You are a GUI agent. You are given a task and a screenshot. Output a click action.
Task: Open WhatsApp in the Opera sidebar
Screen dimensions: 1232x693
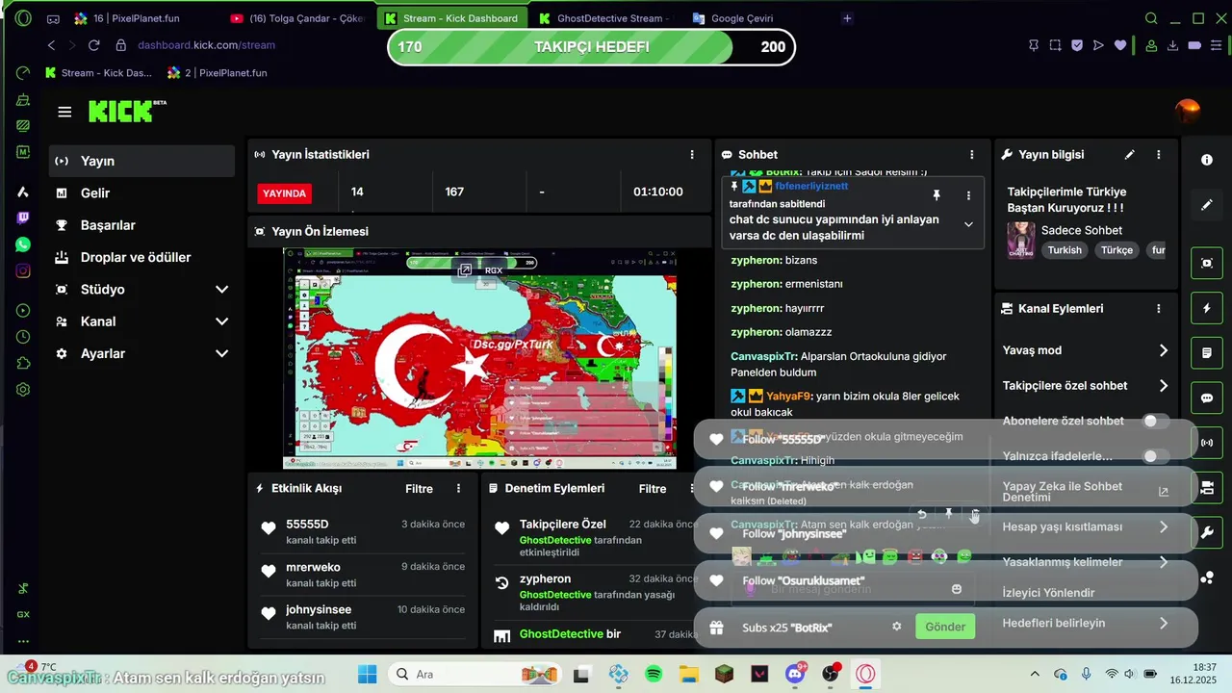[x=23, y=244]
